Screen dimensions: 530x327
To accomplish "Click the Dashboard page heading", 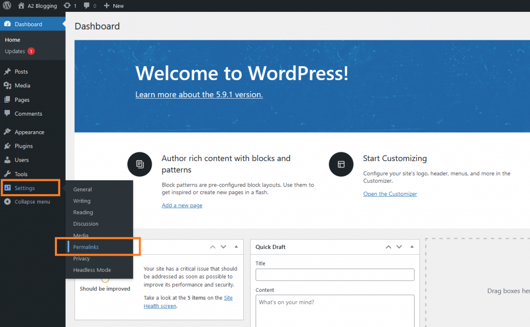I will (97, 26).
